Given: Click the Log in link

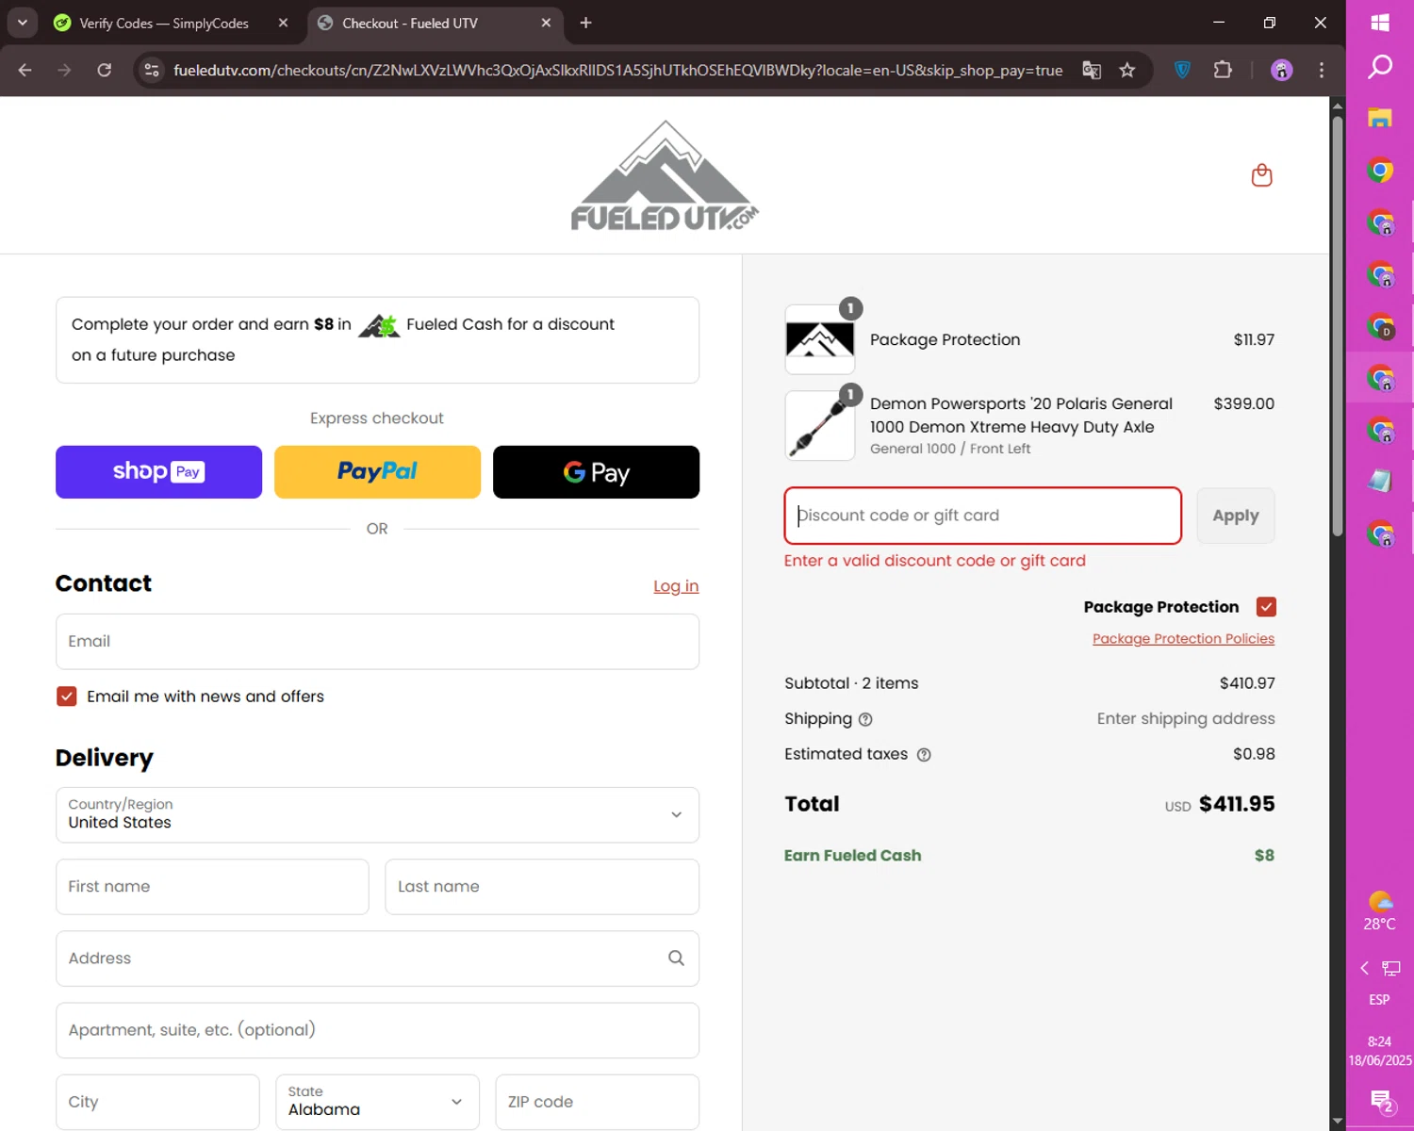Looking at the screenshot, I should click(676, 586).
